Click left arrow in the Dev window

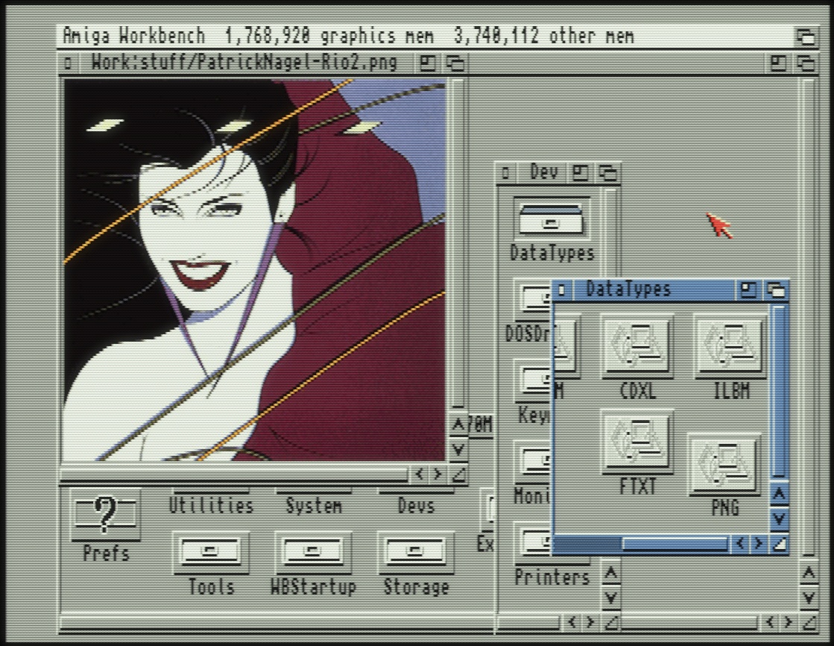click(x=572, y=622)
